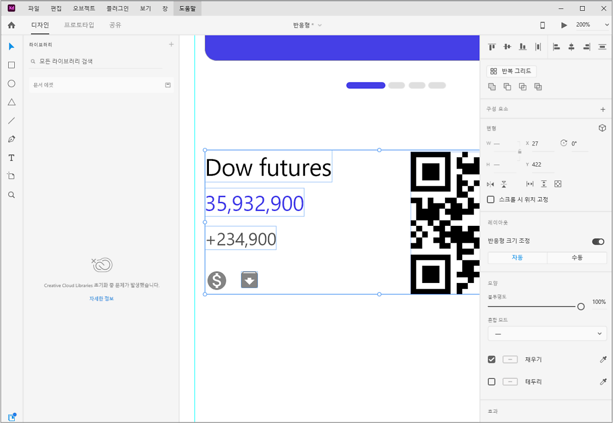This screenshot has width=613, height=423.
Task: Click the rotation angle icon
Action: [564, 144]
